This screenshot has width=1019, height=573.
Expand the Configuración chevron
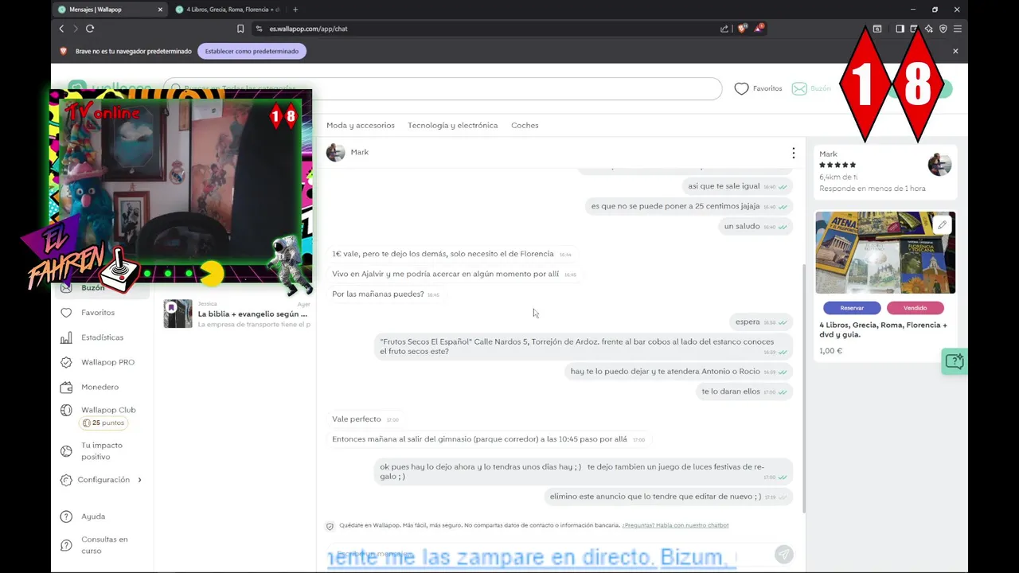(139, 480)
